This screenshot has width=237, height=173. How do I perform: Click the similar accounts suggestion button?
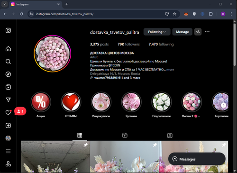198,32
